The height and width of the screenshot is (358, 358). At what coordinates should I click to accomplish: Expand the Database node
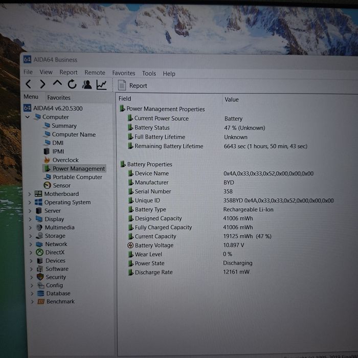click(x=32, y=294)
